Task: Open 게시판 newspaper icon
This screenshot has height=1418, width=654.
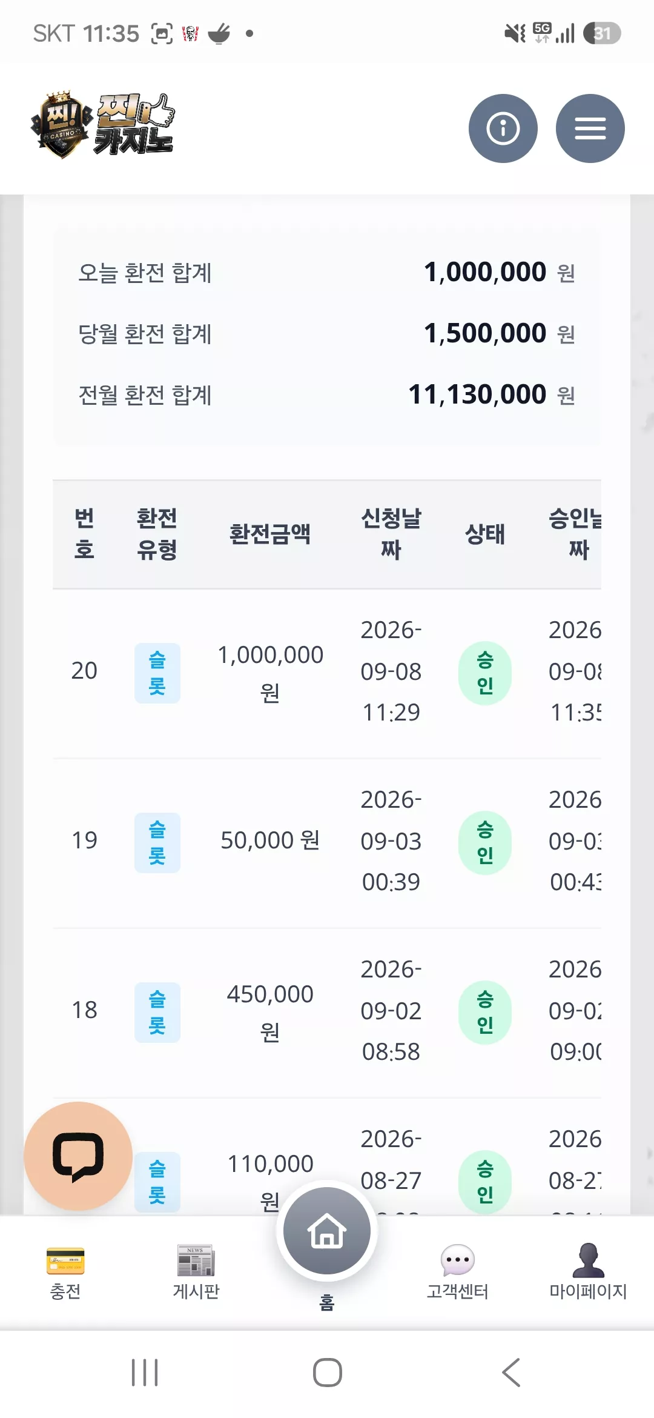Action: pyautogui.click(x=196, y=1260)
